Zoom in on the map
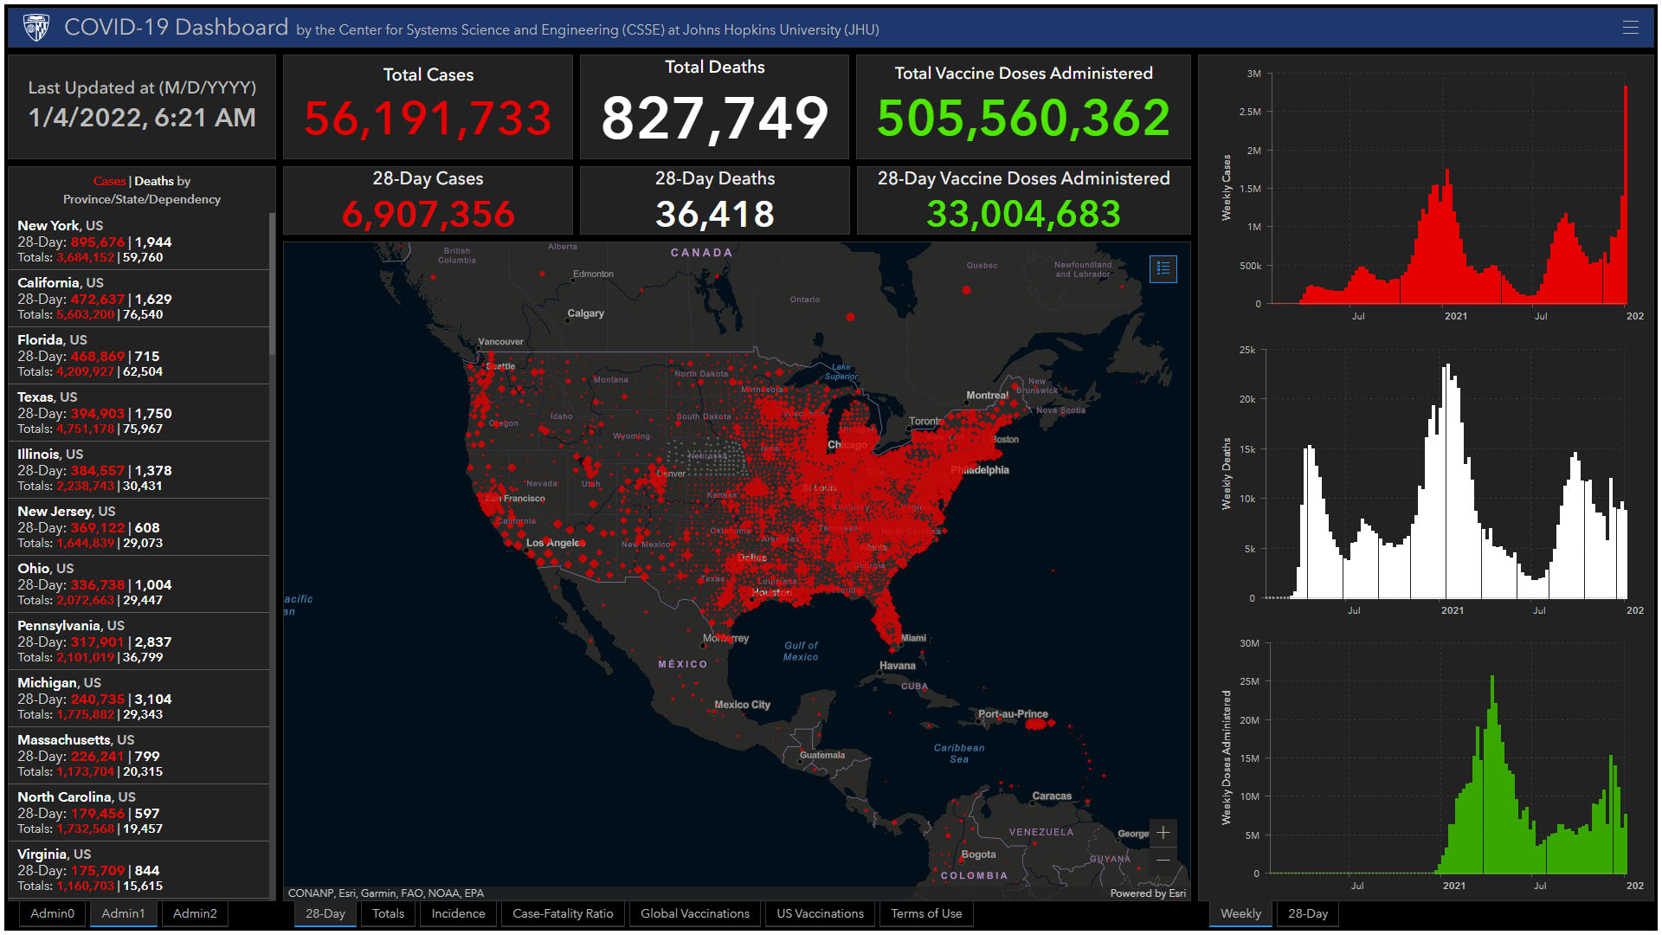The height and width of the screenshot is (935, 1662). (x=1163, y=833)
